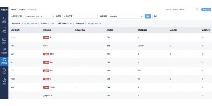Open the 数据 chart icon in sidebar
The height and width of the screenshot is (106, 212).
point(4,40)
